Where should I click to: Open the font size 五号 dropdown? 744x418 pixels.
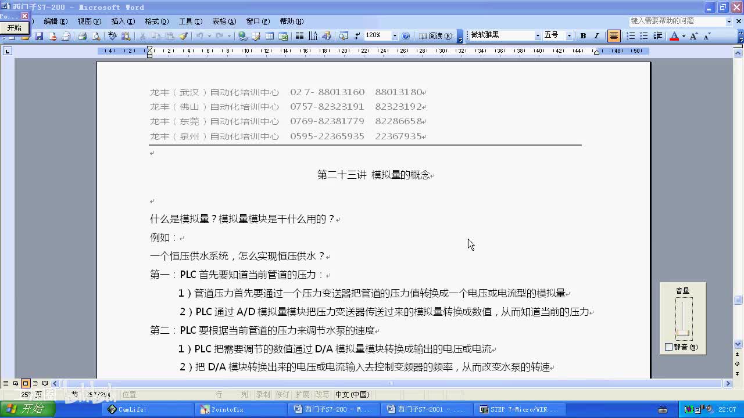569,35
